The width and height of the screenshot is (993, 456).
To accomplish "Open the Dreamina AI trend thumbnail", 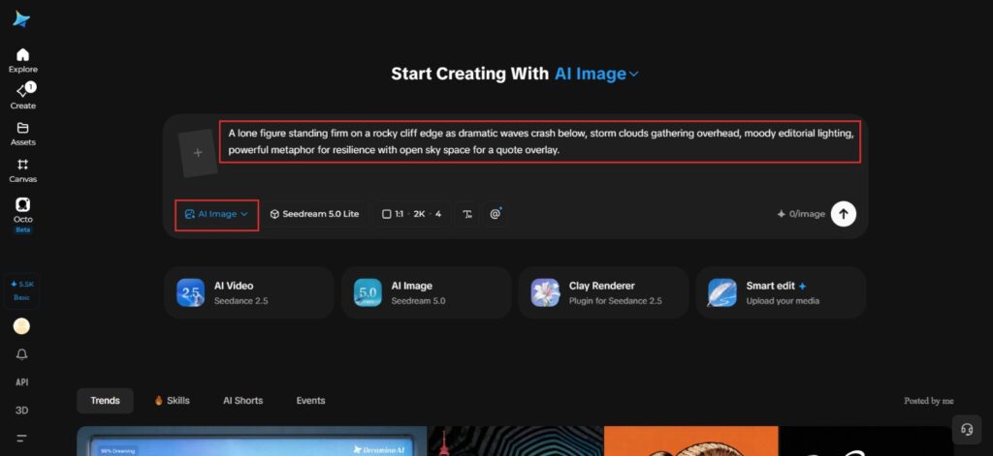I will (x=252, y=441).
